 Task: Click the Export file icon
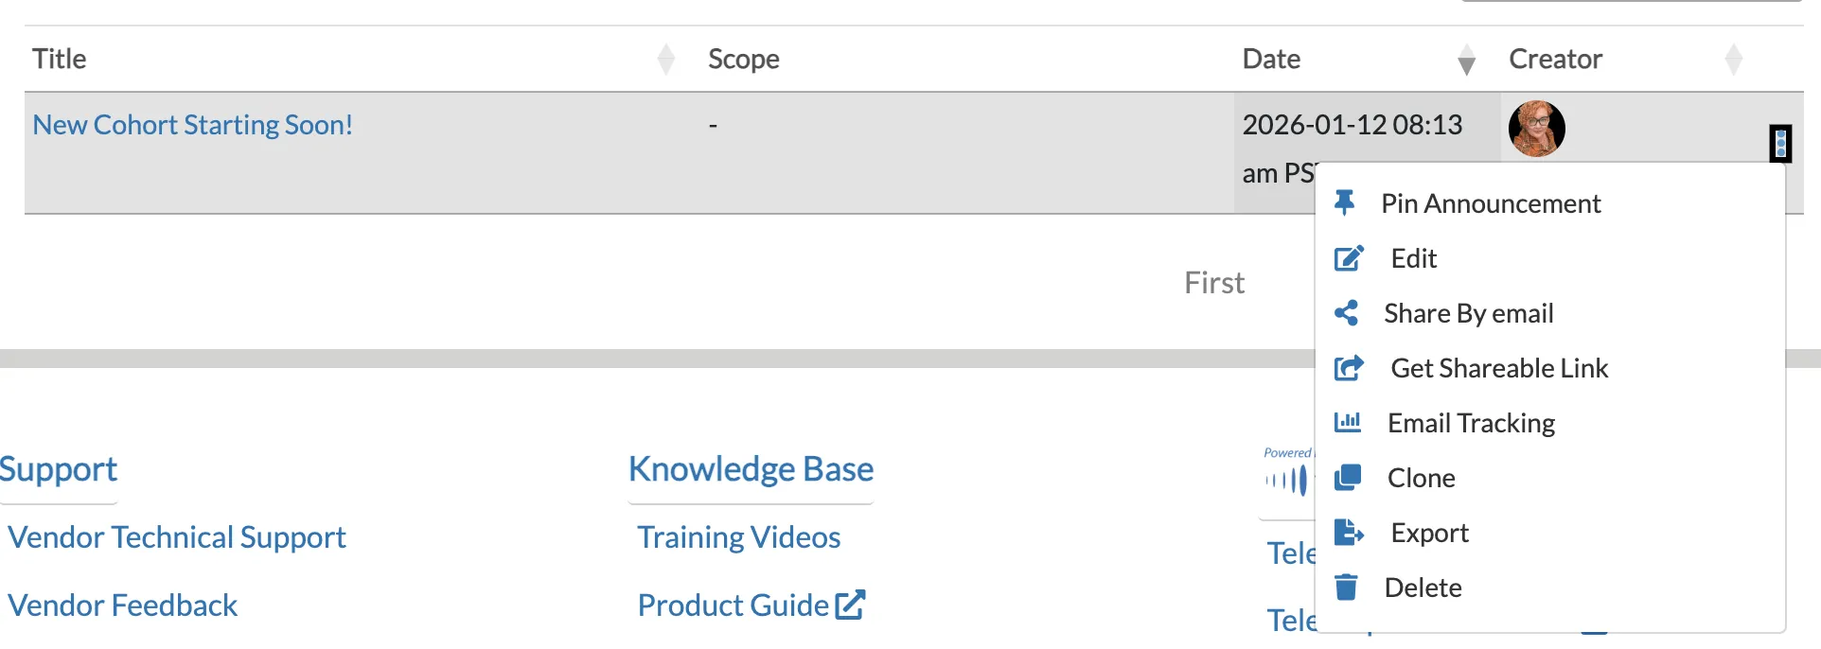[x=1349, y=533]
